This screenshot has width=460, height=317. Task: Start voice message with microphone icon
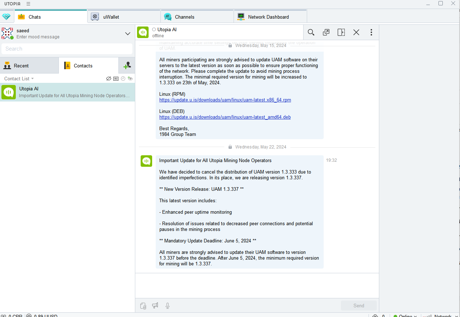point(167,306)
